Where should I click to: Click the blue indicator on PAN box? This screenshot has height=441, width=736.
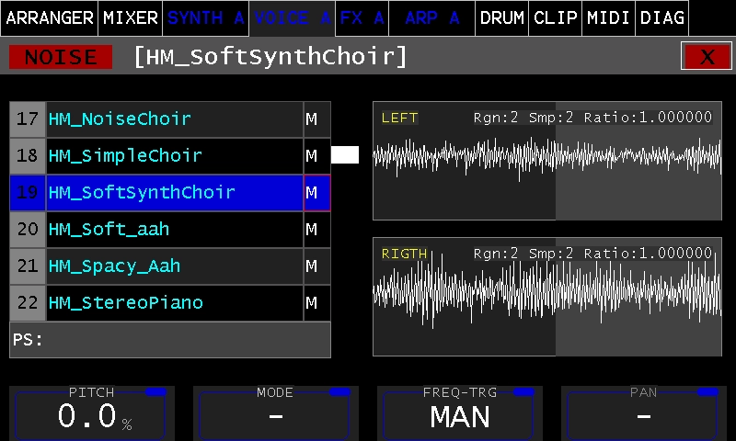tap(707, 391)
